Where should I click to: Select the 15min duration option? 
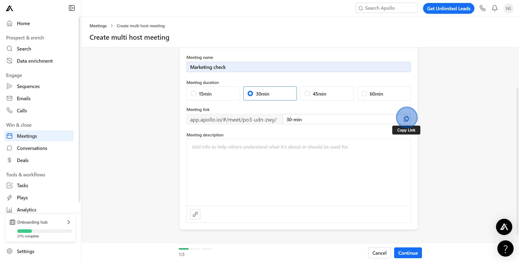coord(213,93)
